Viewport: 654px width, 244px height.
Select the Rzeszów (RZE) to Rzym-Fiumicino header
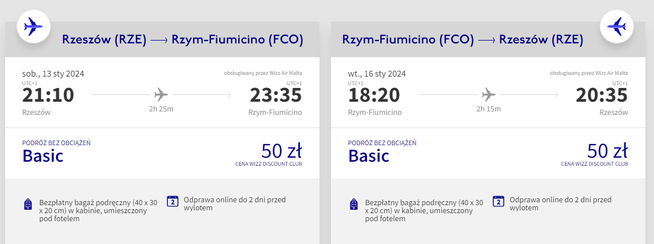[x=182, y=40]
